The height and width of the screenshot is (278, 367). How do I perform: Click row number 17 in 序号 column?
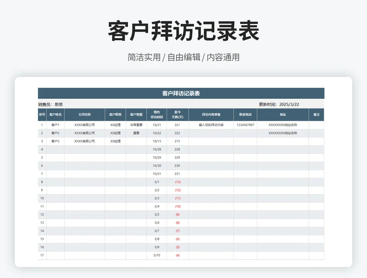click(42, 256)
